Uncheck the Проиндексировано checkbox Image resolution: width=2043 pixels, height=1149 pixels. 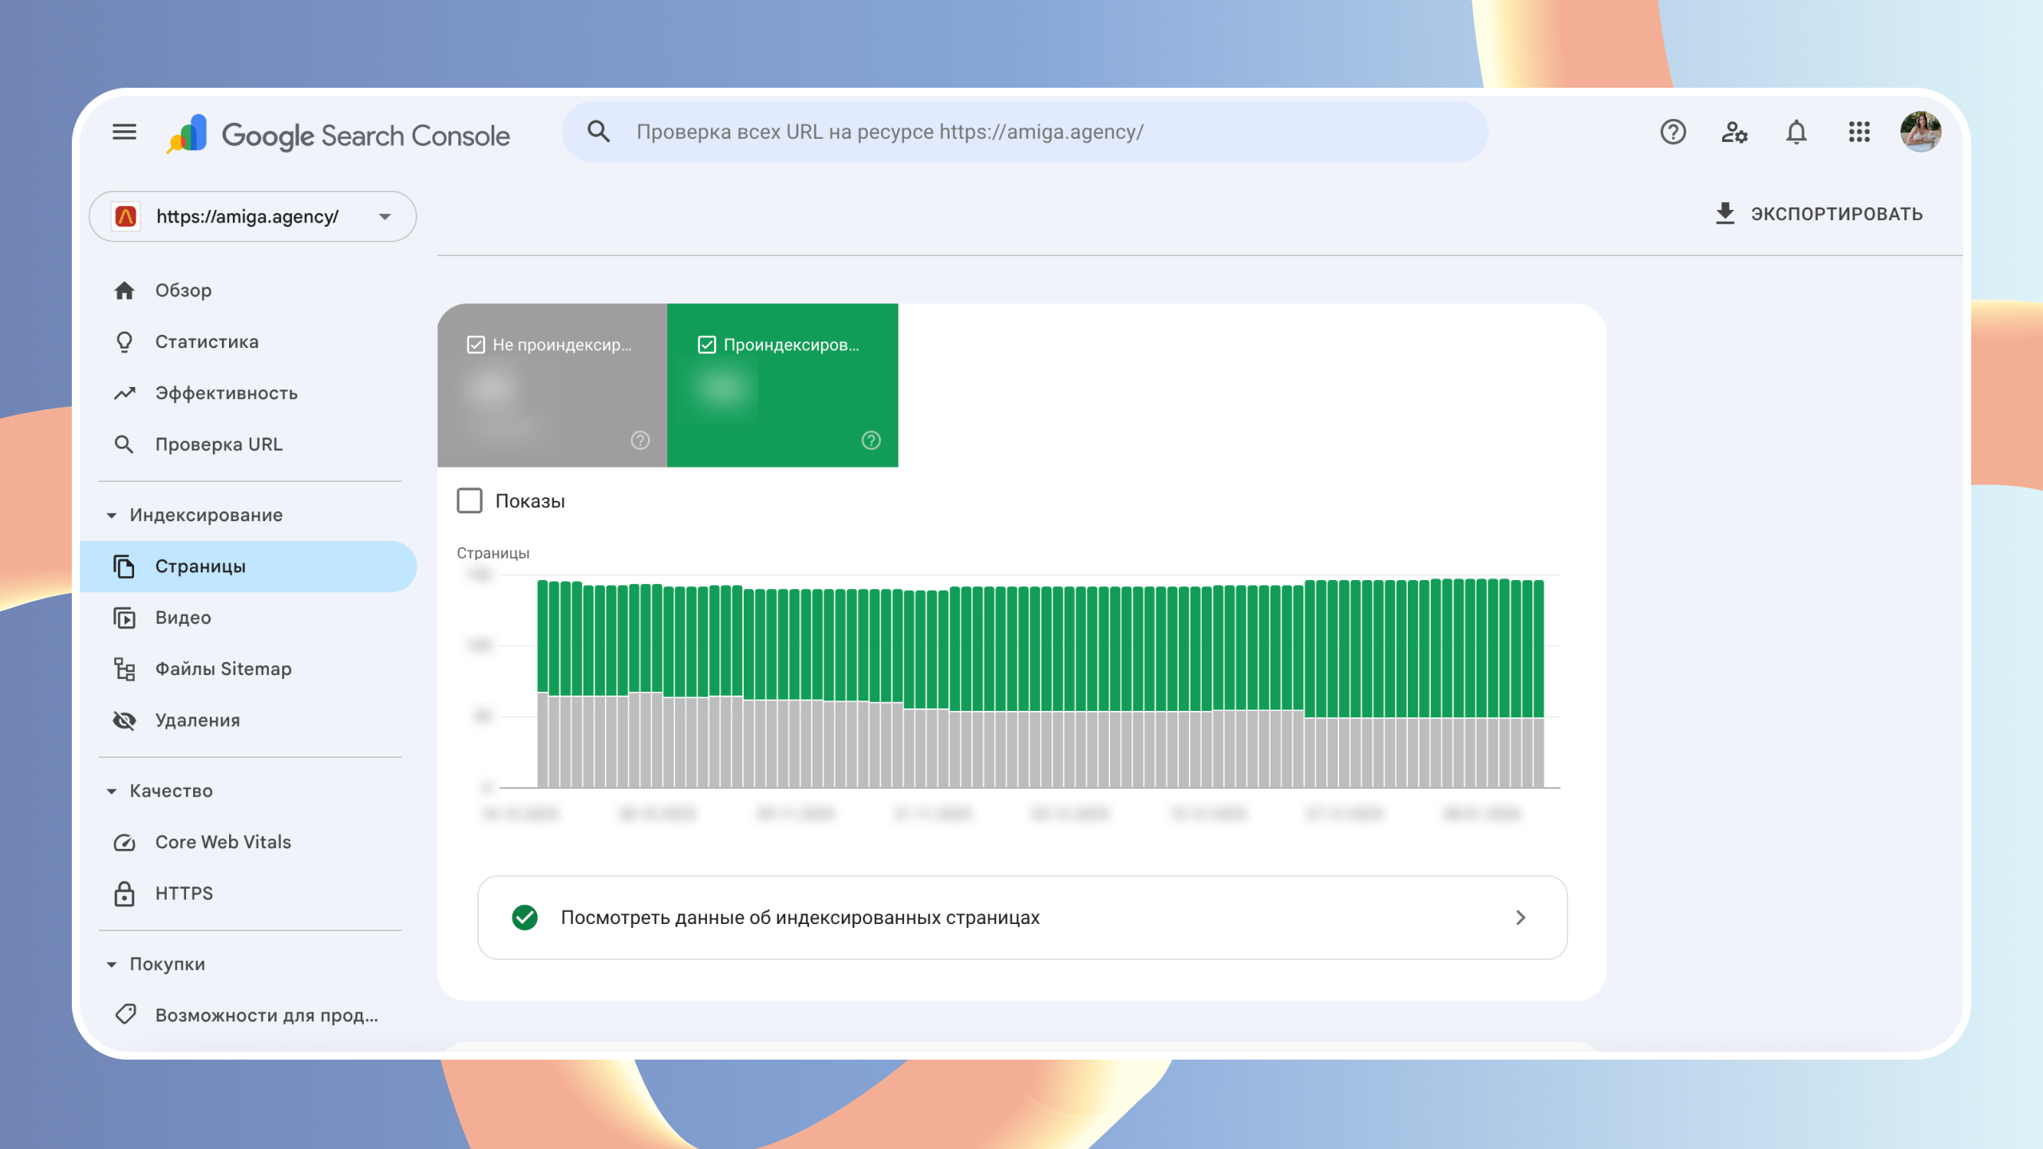click(706, 345)
